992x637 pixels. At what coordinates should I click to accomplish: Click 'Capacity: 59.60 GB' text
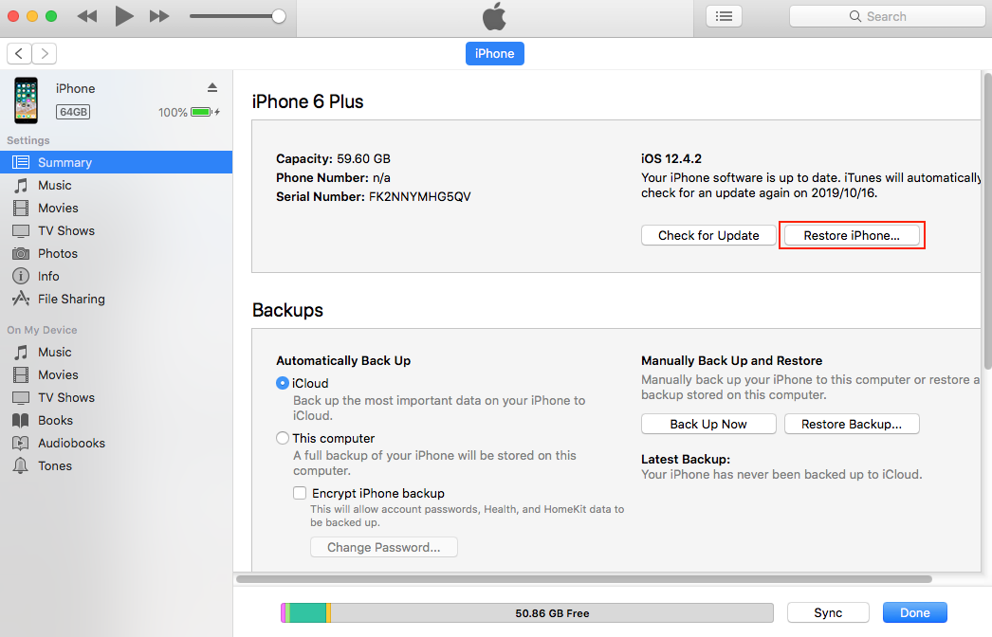click(334, 158)
